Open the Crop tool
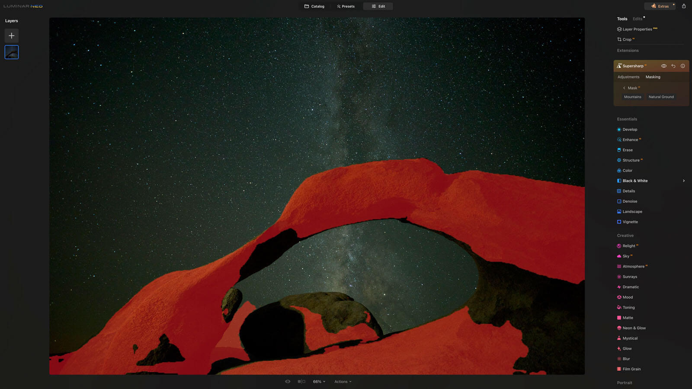This screenshot has width=692, height=389. (626, 40)
